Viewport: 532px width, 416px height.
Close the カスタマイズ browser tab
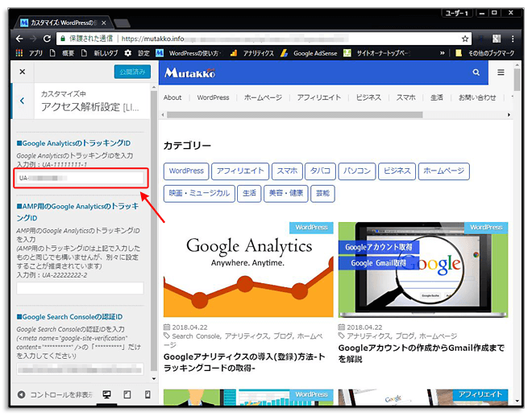coord(104,23)
